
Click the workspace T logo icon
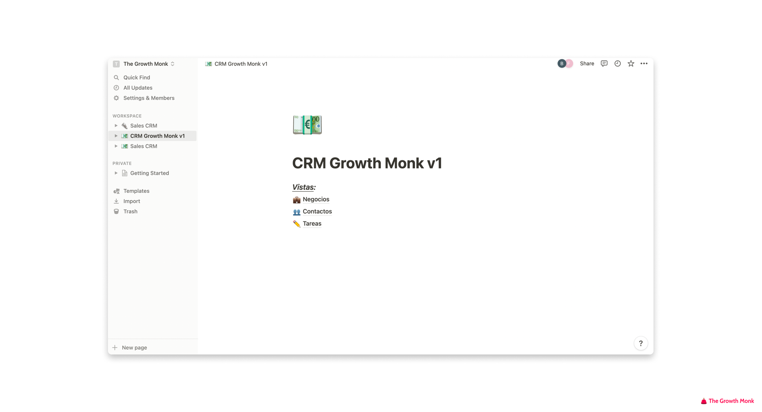(x=116, y=64)
